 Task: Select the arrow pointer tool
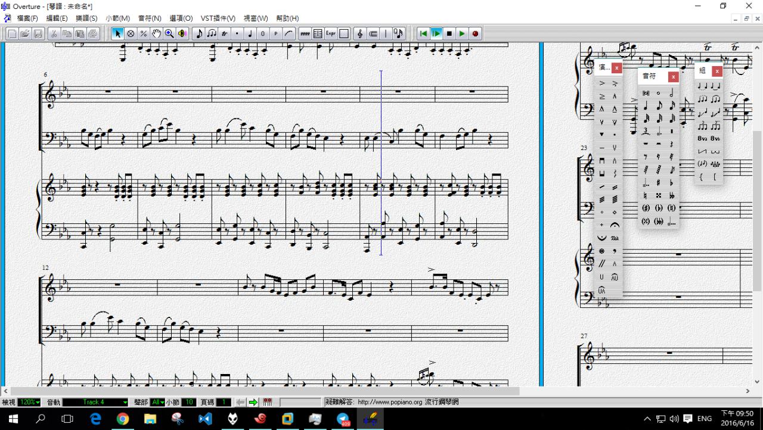(x=117, y=34)
